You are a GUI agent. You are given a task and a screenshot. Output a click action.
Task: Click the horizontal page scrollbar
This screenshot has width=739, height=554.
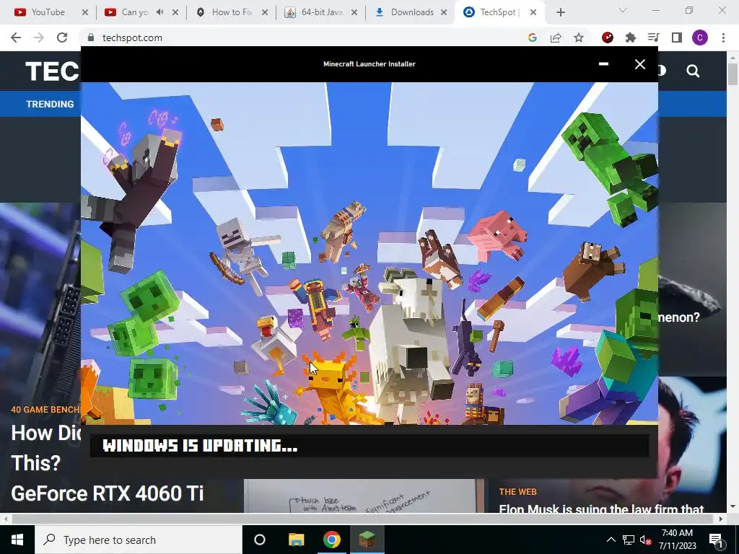tap(363, 519)
